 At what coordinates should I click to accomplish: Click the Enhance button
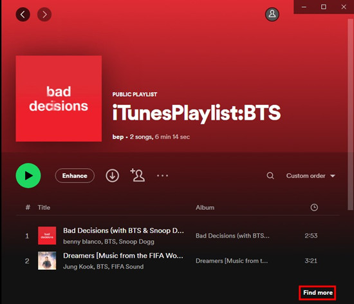click(75, 175)
